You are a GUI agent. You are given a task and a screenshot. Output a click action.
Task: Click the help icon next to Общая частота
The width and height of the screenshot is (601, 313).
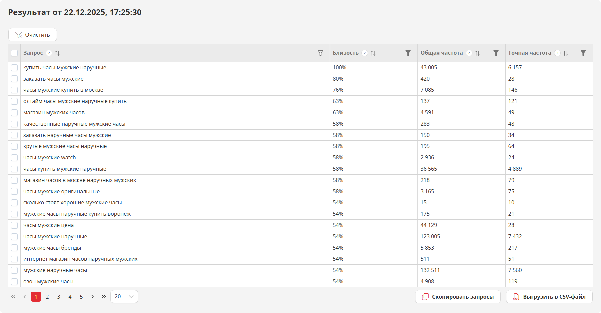click(x=469, y=53)
